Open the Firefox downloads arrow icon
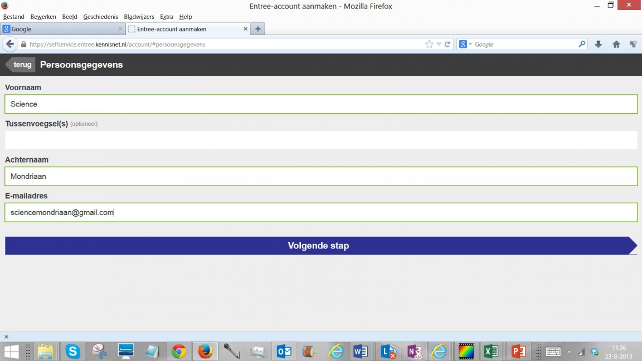Image resolution: width=642 pixels, height=361 pixels. tap(599, 45)
